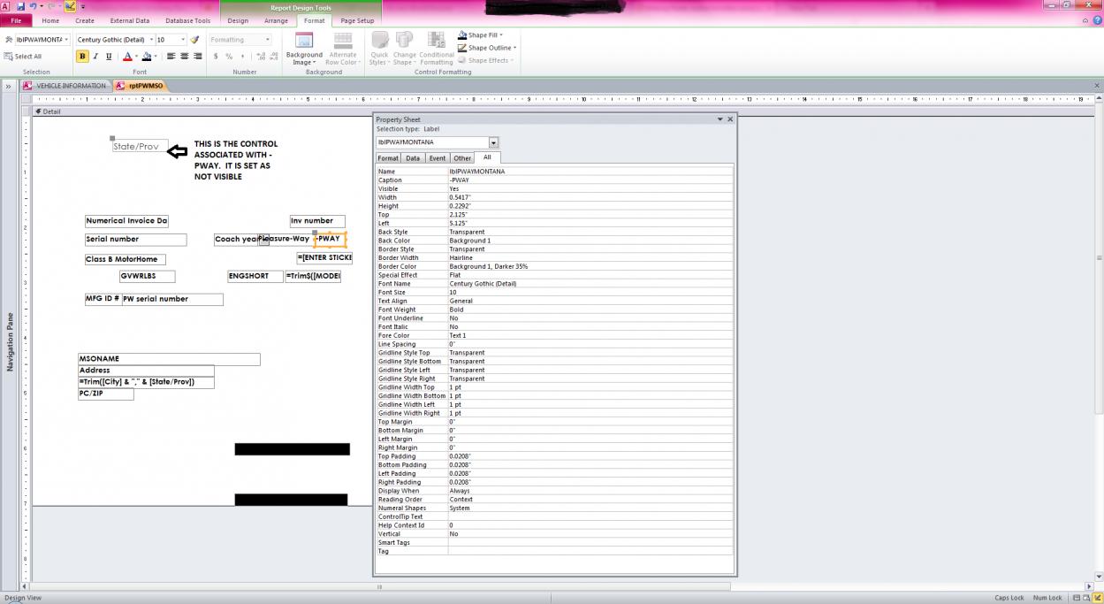1104x604 pixels.
Task: Select the State/Prov control in report
Action: tap(139, 147)
